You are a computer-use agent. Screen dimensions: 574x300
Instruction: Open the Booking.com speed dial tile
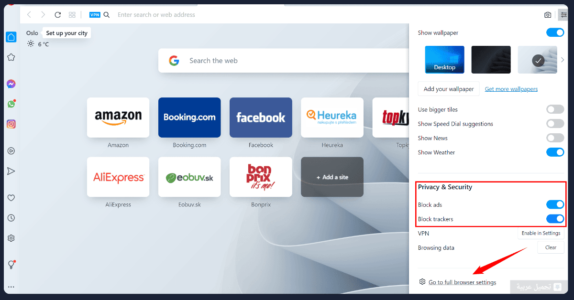[x=189, y=118]
